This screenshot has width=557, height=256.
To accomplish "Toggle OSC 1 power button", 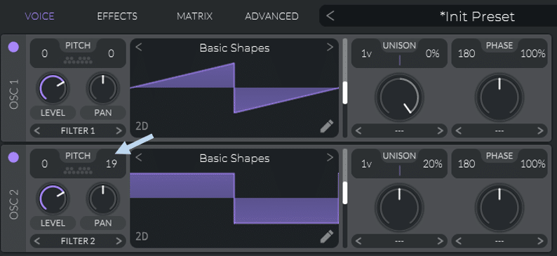I will point(13,46).
